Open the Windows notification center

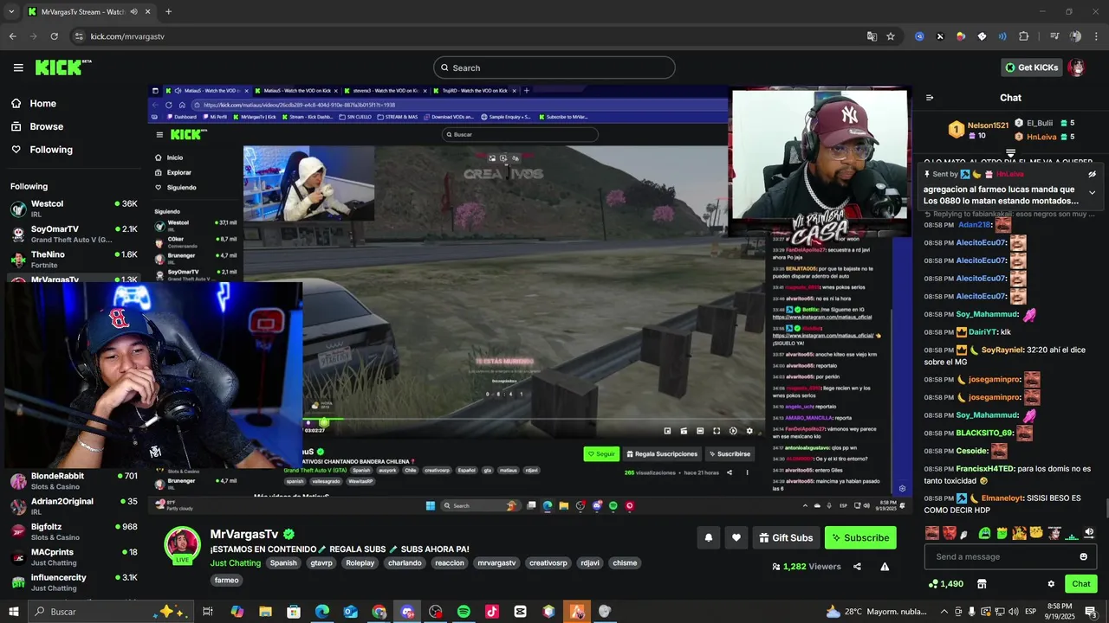[x=1090, y=612]
